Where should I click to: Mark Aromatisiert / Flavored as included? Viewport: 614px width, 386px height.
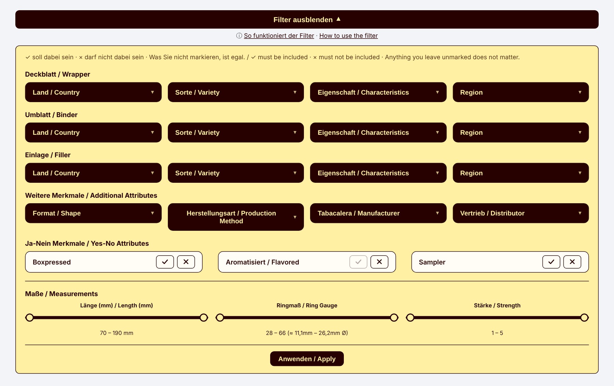coord(359,262)
